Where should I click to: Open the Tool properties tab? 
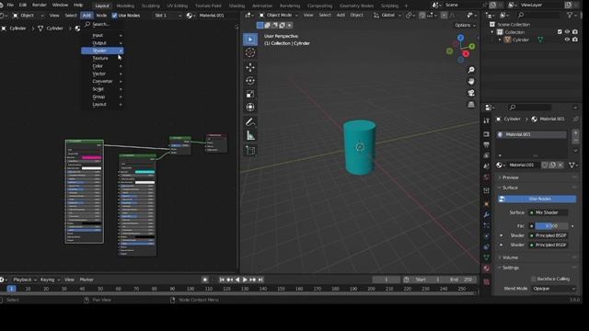[487, 120]
